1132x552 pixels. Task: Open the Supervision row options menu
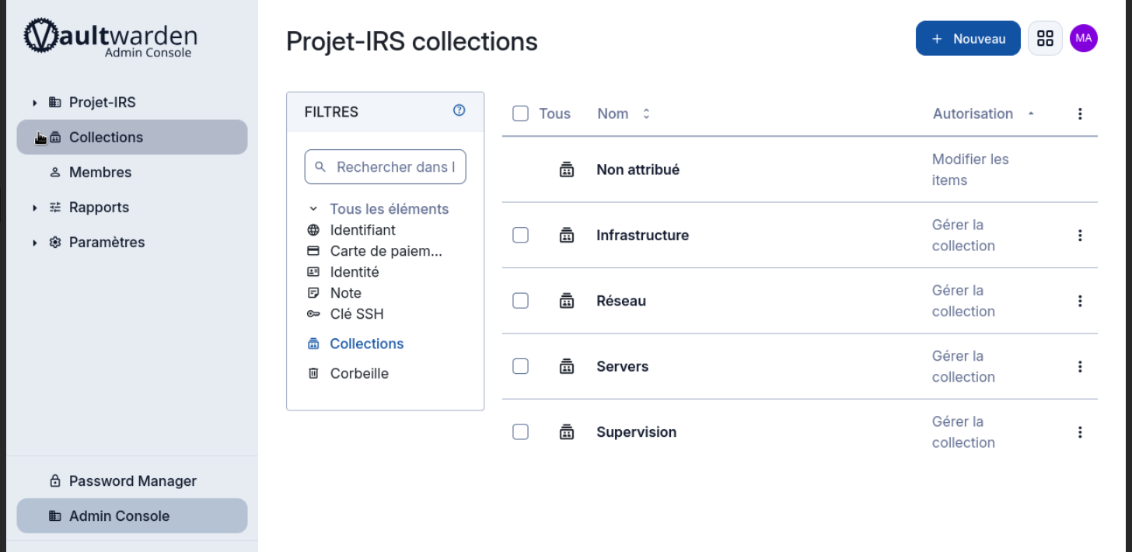tap(1080, 432)
